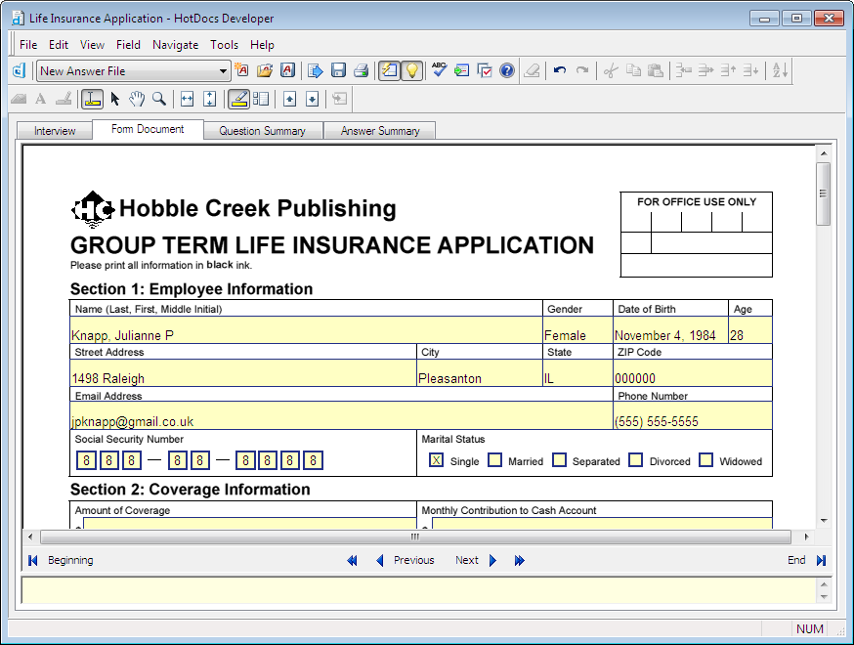
Task: Click the Age field showing 28
Action: point(750,330)
